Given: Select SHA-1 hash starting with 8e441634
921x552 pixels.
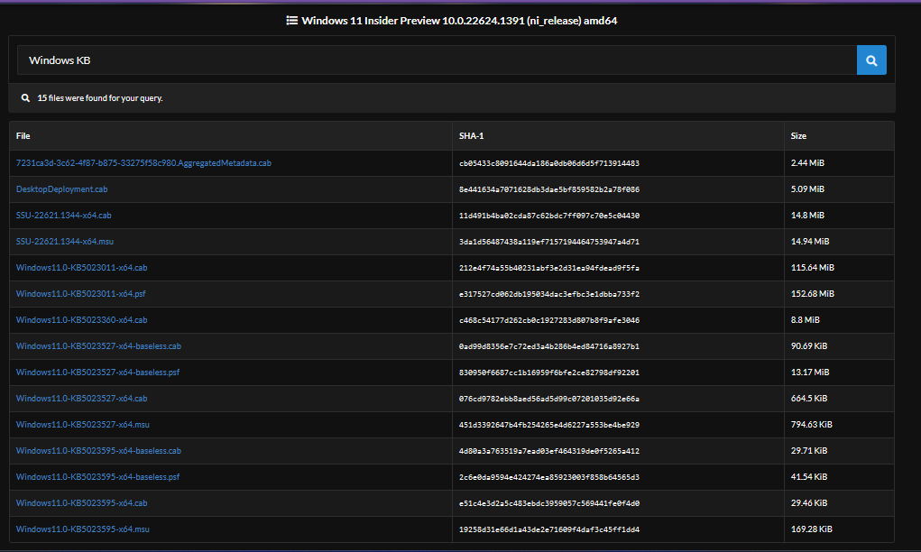Looking at the screenshot, I should coord(549,189).
